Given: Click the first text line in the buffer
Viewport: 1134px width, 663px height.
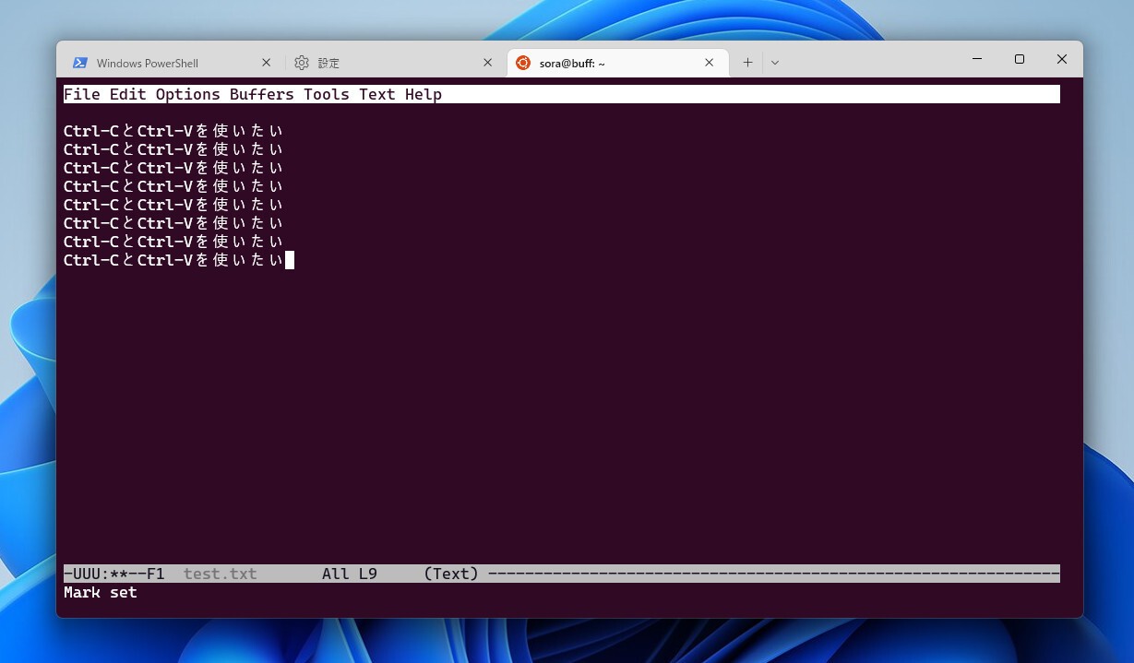Looking at the screenshot, I should pyautogui.click(x=173, y=131).
